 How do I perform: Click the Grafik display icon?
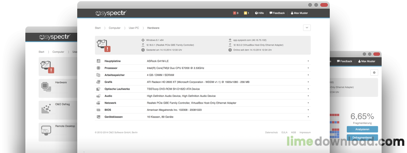point(98,82)
